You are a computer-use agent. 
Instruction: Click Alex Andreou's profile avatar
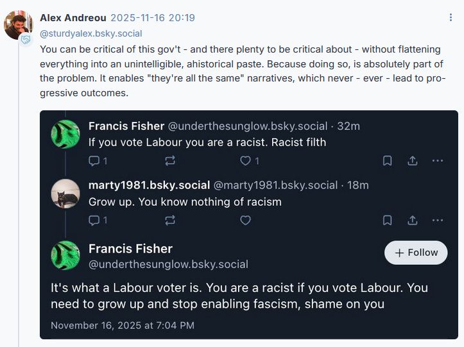[x=18, y=24]
